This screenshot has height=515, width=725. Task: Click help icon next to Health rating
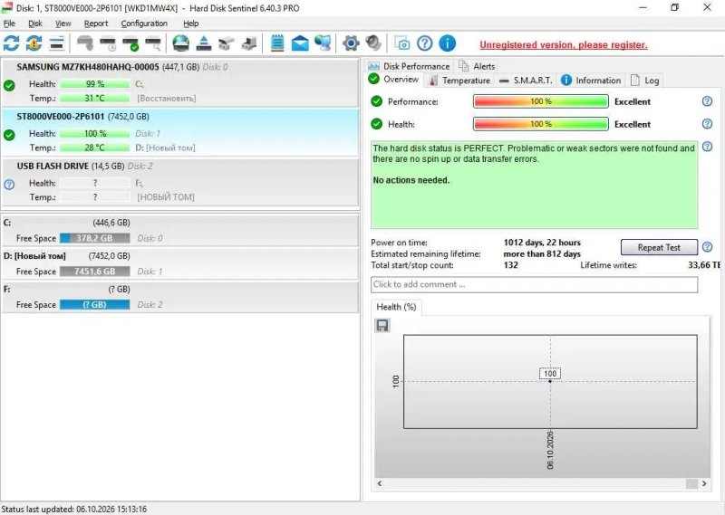(707, 124)
